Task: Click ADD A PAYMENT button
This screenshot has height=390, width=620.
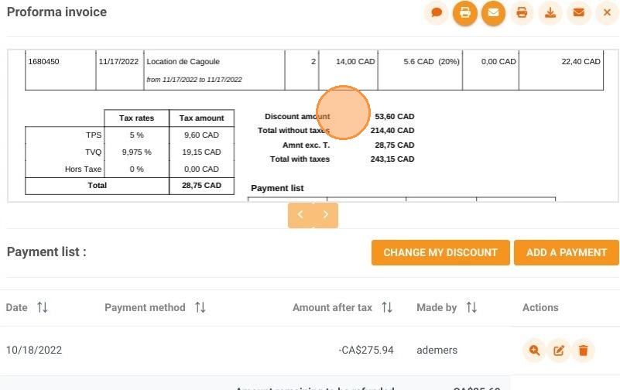Action: coord(567,252)
